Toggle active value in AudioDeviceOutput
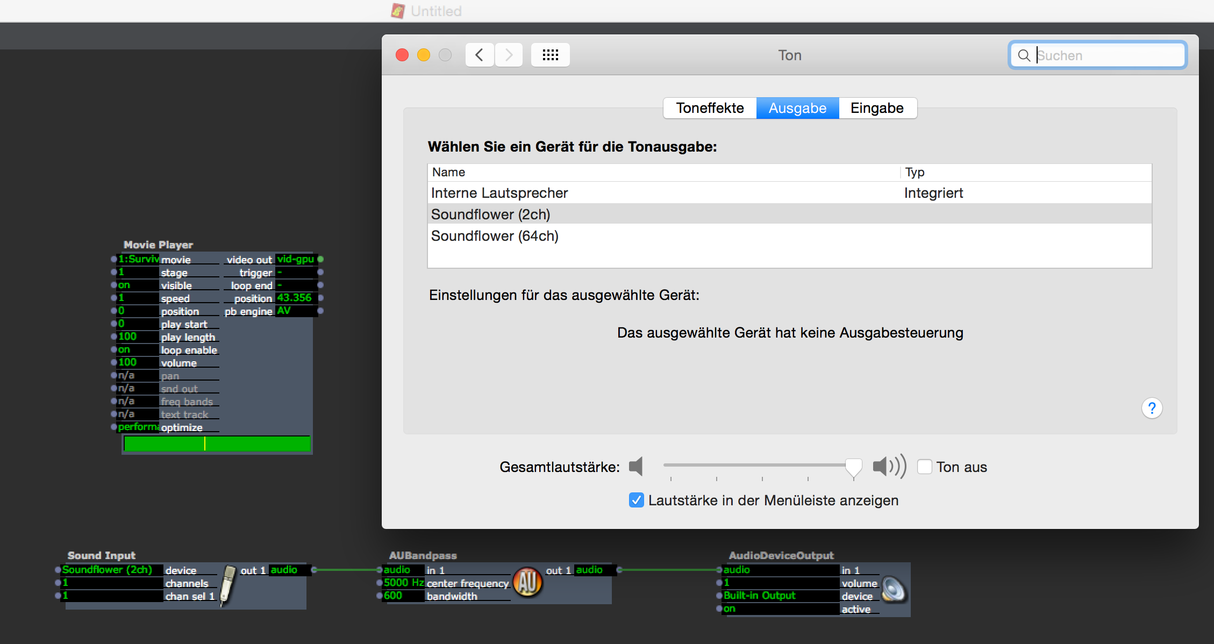Image resolution: width=1214 pixels, height=644 pixels. coord(780,609)
